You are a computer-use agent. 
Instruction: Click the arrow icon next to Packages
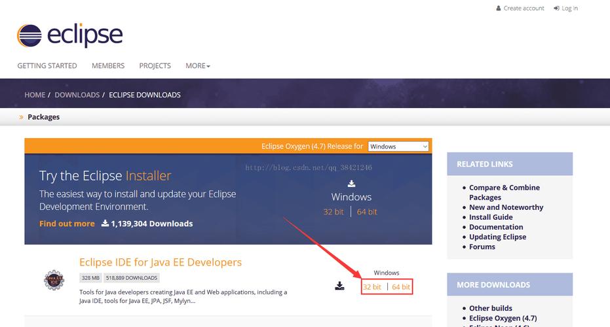click(22, 117)
